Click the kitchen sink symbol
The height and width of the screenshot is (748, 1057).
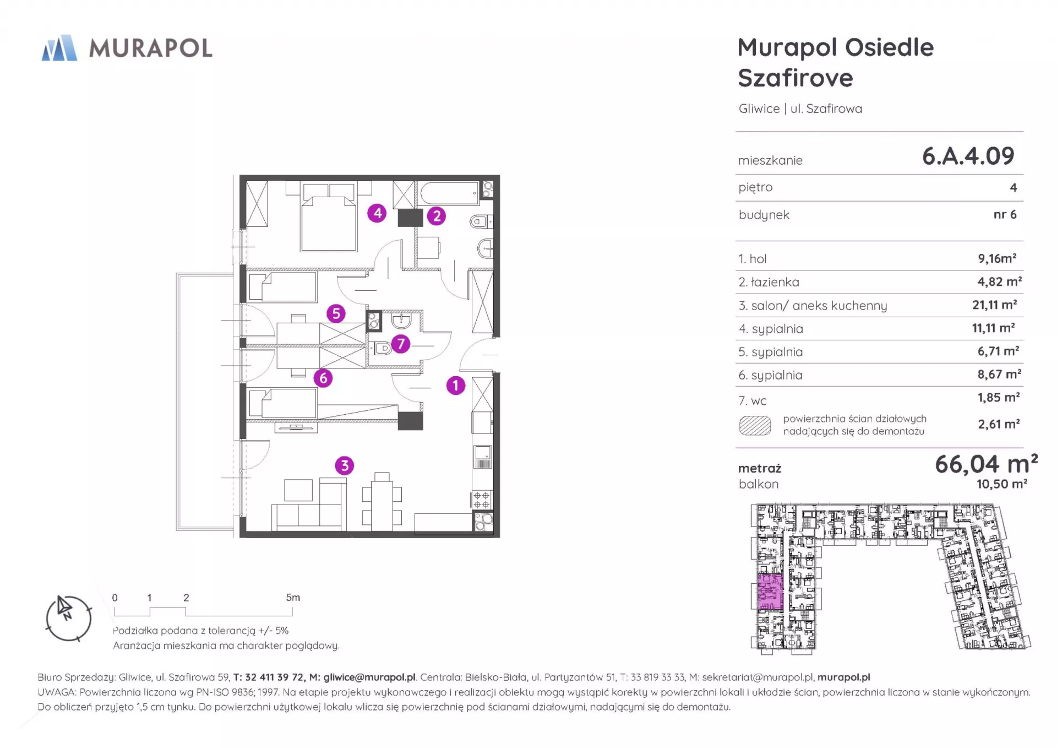(x=483, y=457)
